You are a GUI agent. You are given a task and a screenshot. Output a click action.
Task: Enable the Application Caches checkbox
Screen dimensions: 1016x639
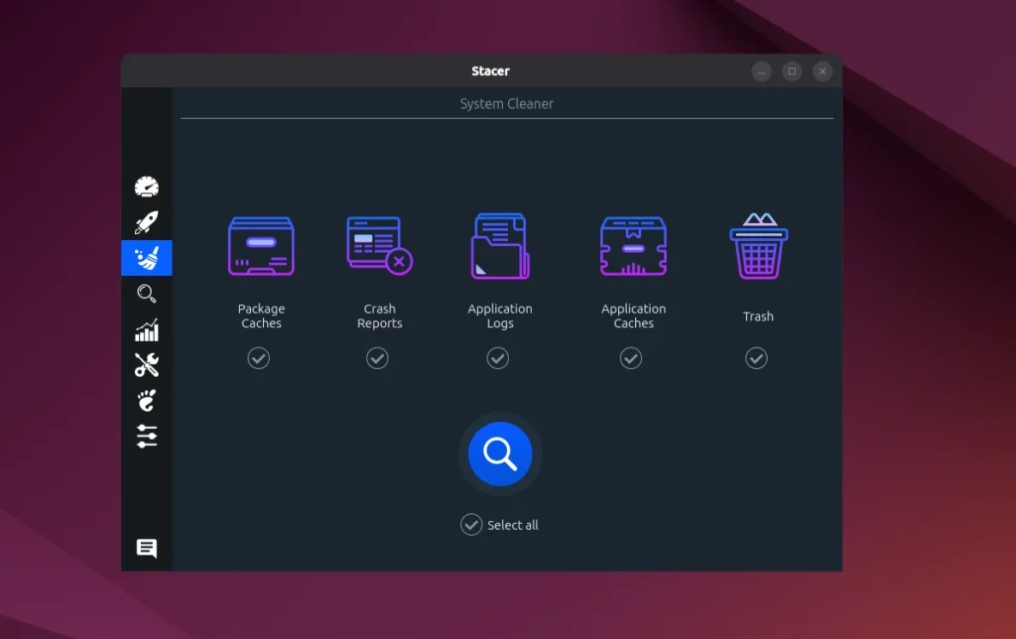631,358
